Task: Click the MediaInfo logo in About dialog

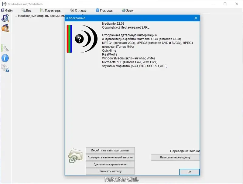Action: coord(82,39)
